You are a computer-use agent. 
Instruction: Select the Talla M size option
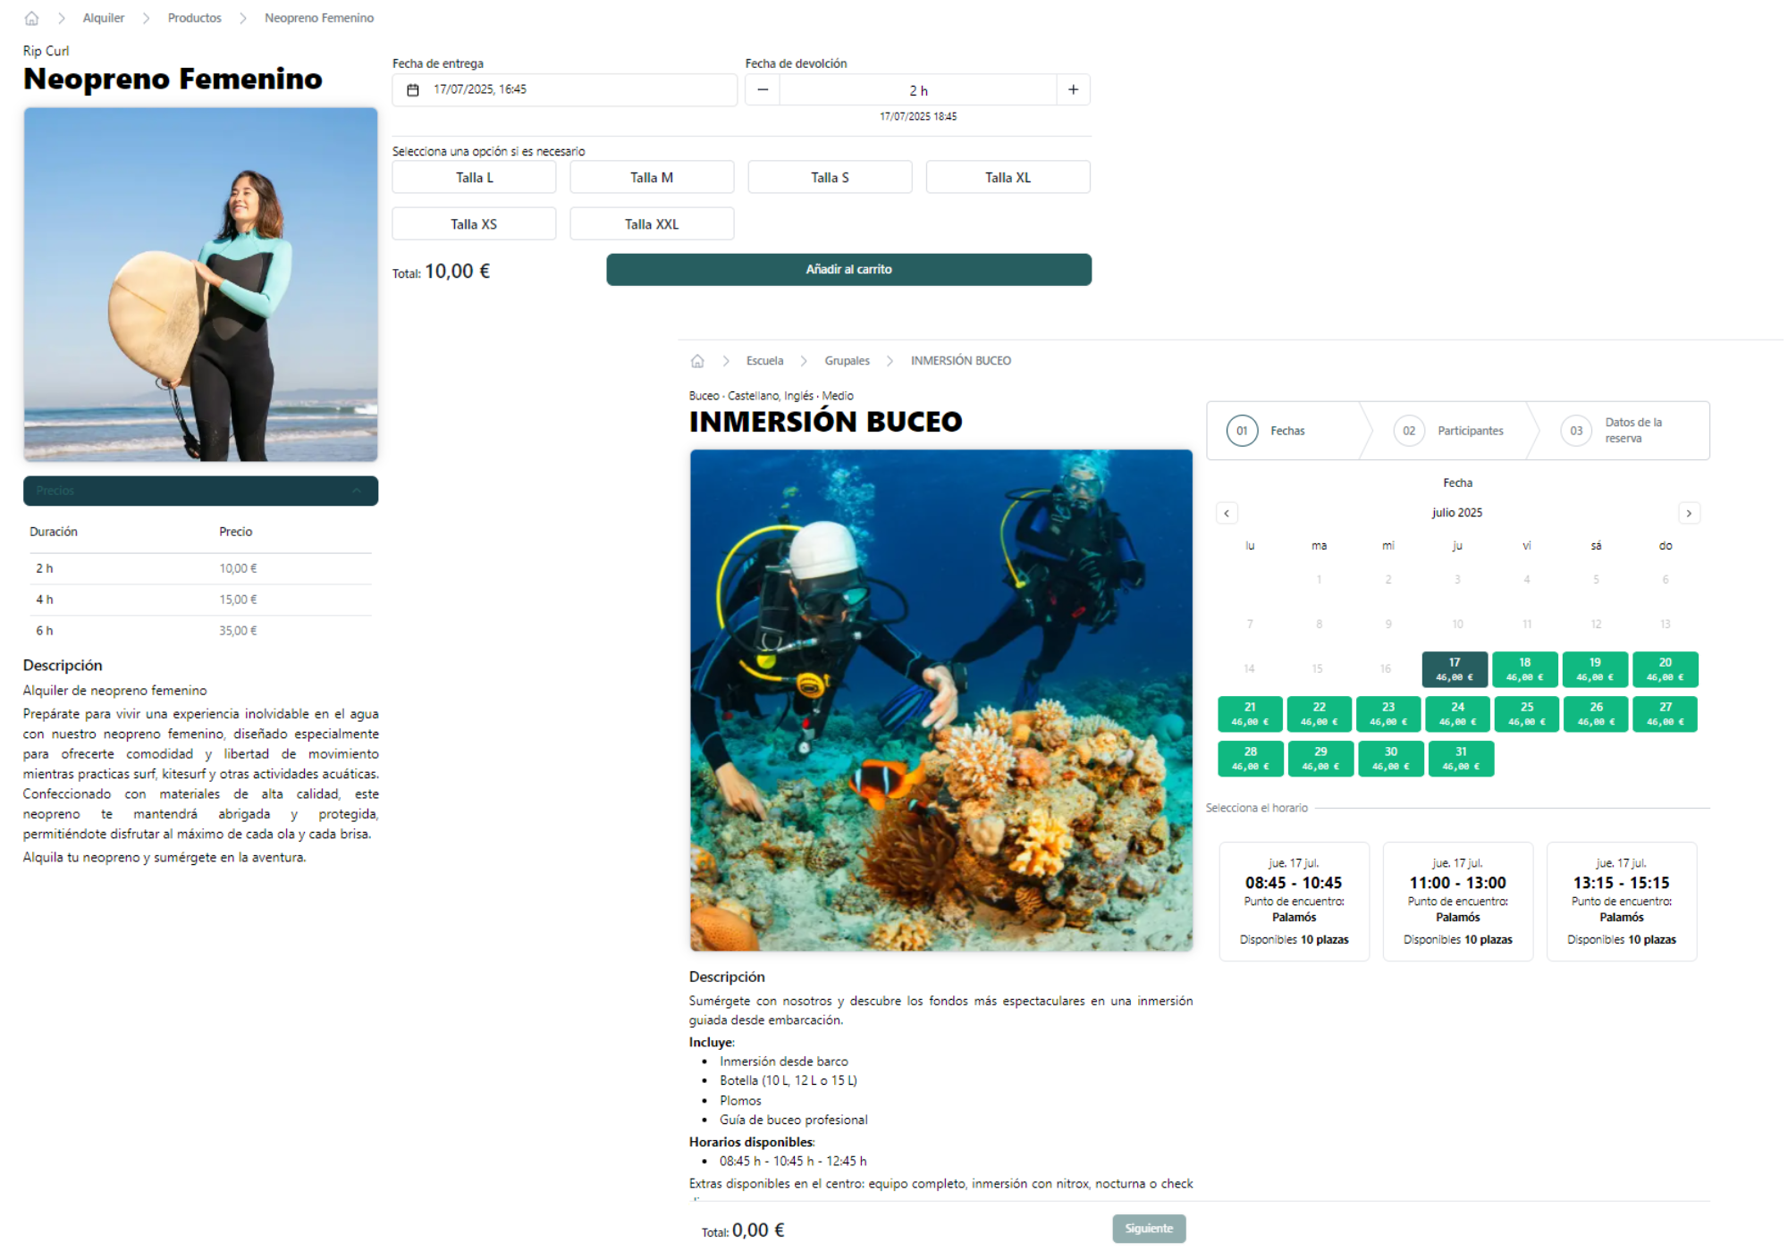pyautogui.click(x=652, y=177)
